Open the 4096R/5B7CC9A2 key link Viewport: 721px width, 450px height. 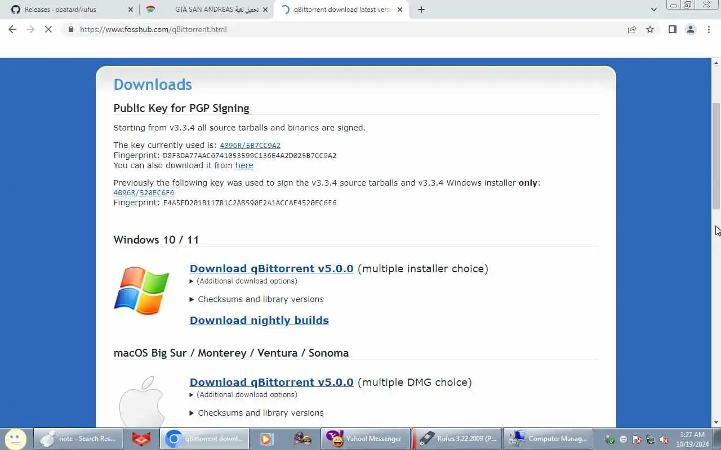[250, 145]
